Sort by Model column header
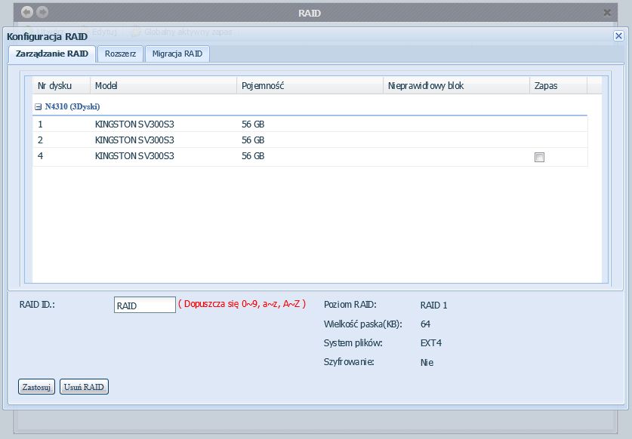632x439 pixels. point(163,85)
